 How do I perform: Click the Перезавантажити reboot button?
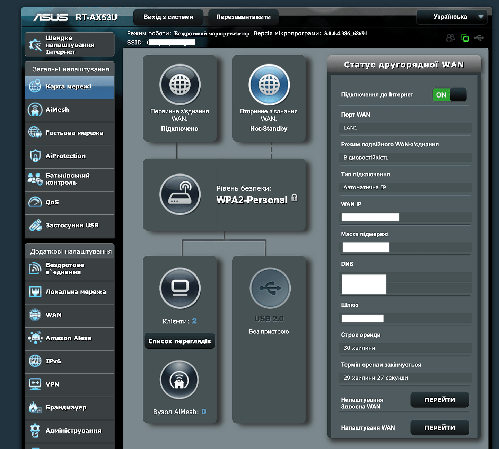(x=243, y=17)
